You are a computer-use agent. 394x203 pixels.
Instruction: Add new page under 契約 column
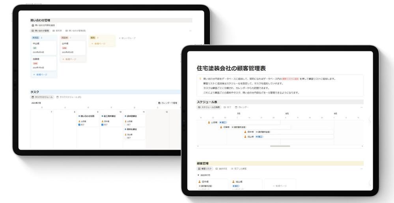(x=98, y=44)
